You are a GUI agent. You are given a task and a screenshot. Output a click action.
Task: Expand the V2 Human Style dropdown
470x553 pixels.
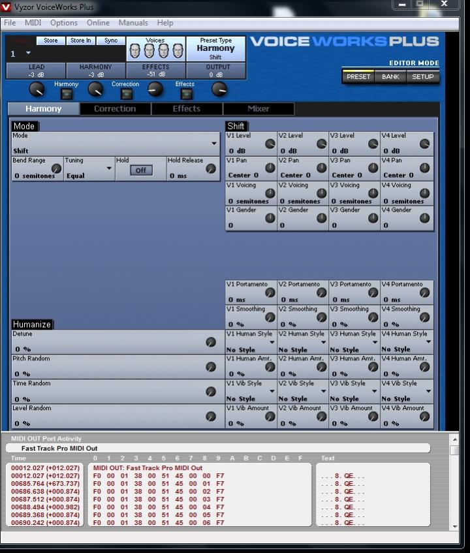(323, 342)
